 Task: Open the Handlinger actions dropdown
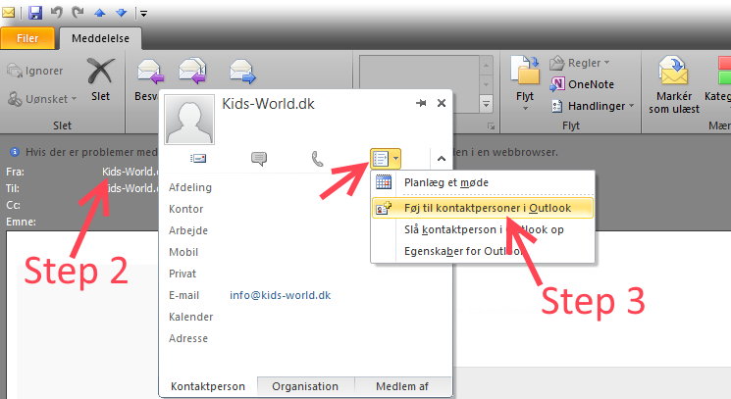[592, 106]
